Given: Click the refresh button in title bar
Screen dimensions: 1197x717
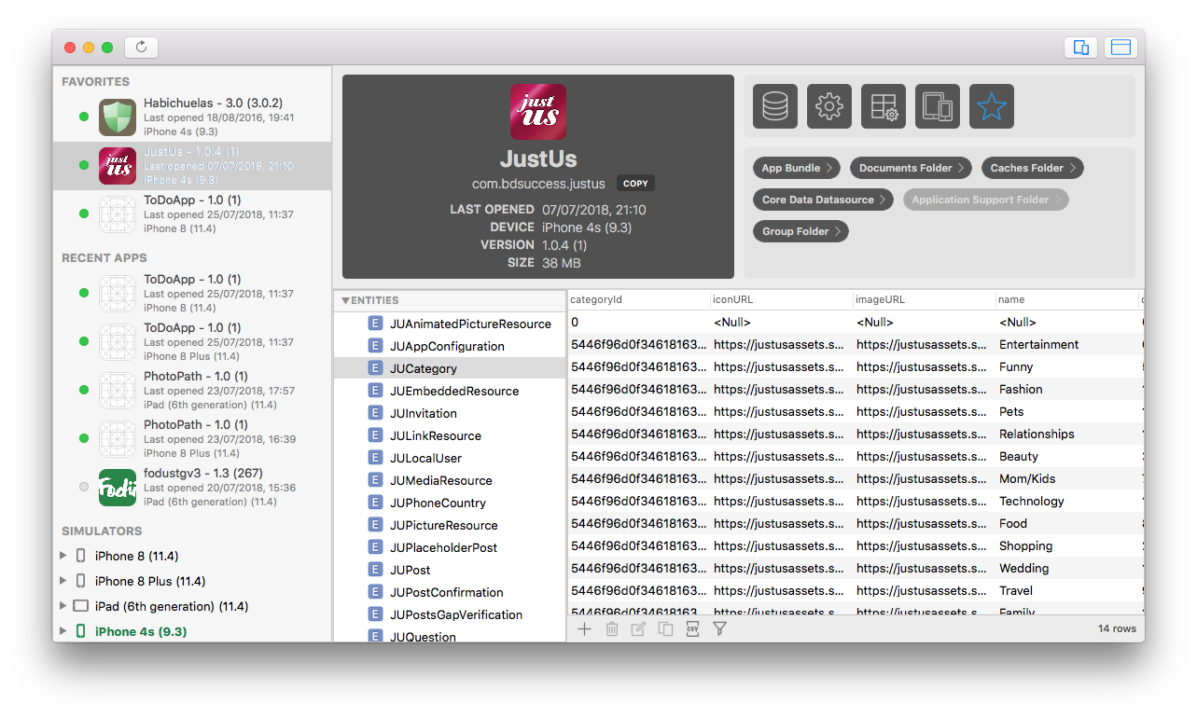Looking at the screenshot, I should pyautogui.click(x=142, y=48).
